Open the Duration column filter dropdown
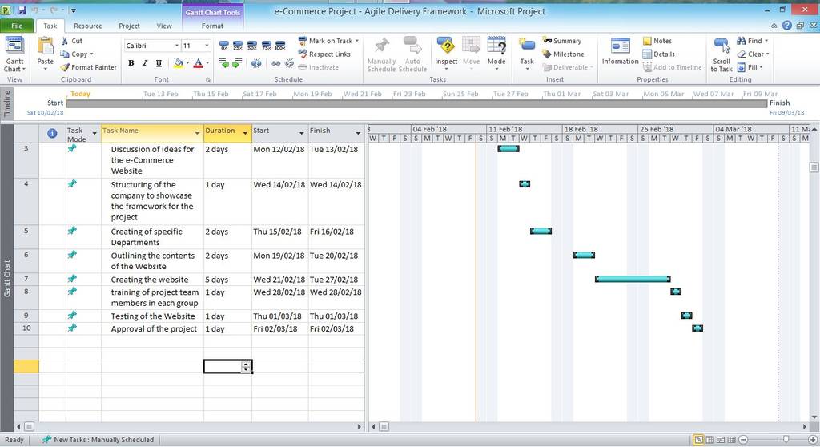 (245, 134)
